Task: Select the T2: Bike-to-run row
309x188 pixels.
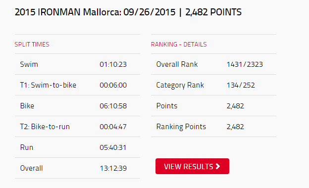Action: (77, 127)
